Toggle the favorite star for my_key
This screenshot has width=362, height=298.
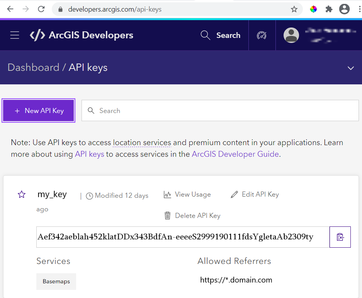tap(22, 194)
